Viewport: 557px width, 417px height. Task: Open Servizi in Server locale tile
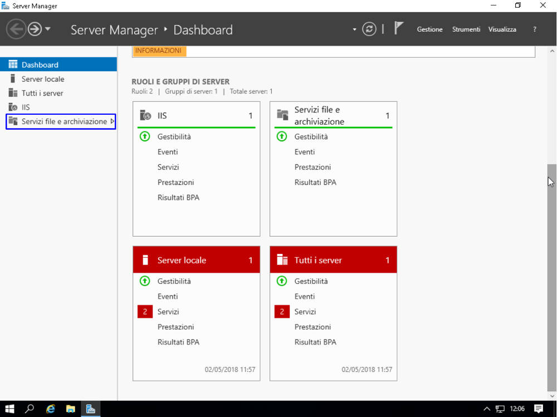click(168, 312)
